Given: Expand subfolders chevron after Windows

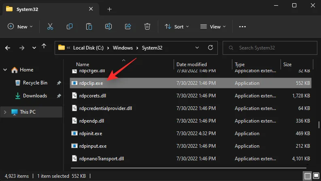Looking at the screenshot, I should [x=137, y=48].
